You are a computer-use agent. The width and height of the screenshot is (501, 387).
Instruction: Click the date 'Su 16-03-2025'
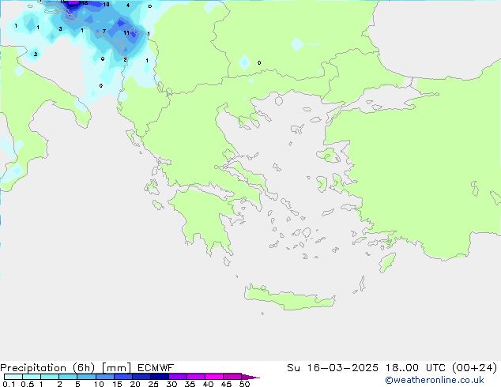[x=333, y=368]
